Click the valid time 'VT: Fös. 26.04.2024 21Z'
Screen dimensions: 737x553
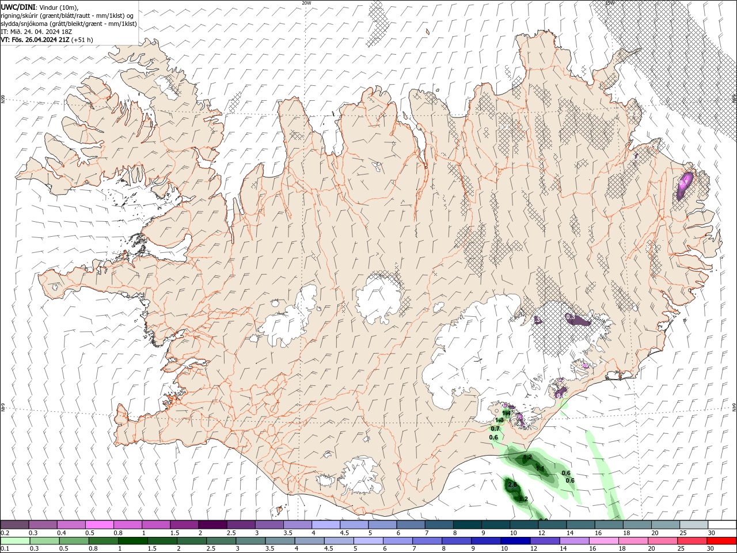[35, 40]
